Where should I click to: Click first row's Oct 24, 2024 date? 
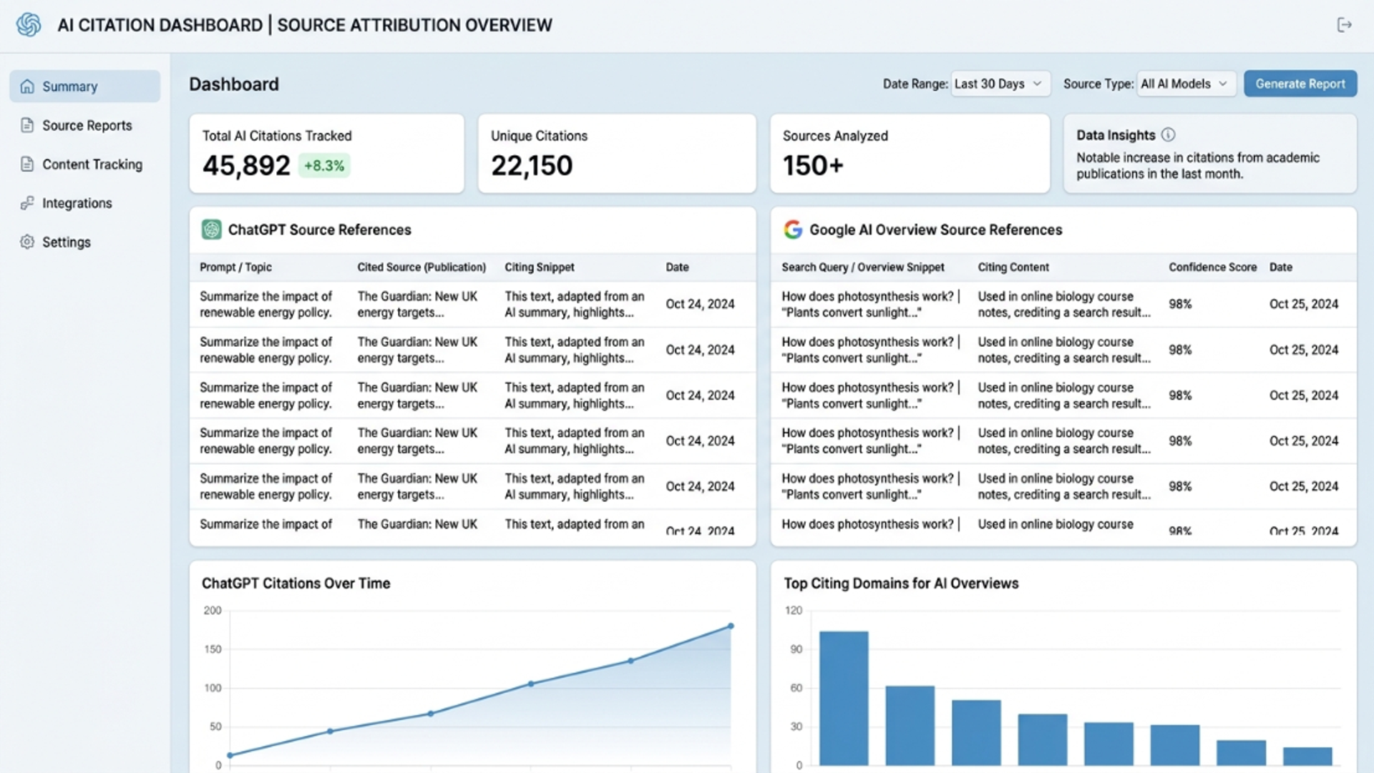(700, 304)
